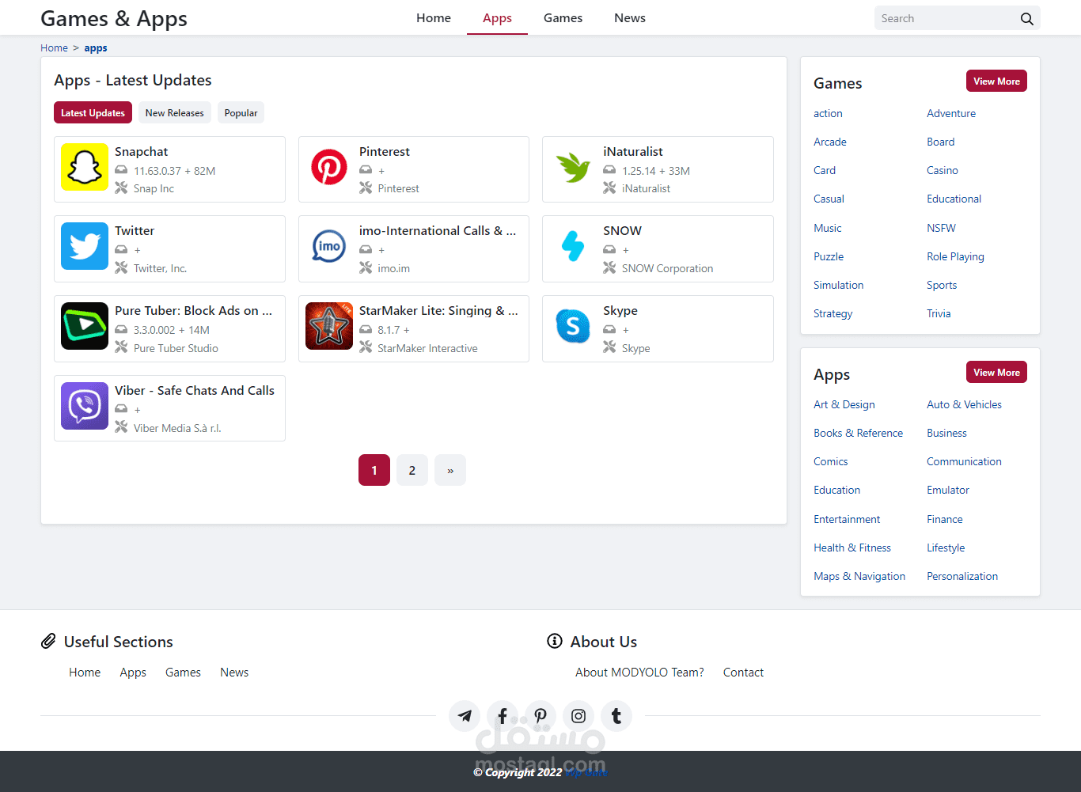Viewport: 1081px width, 792px height.
Task: Click News link under Useful Sections
Action: [x=234, y=673]
